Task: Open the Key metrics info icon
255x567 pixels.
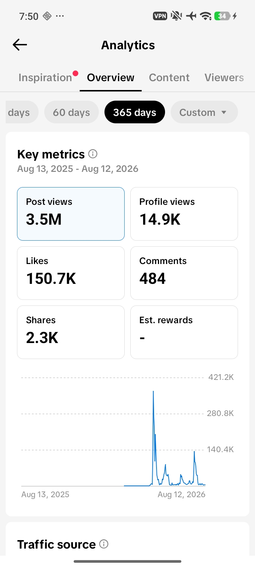Action: [x=93, y=154]
